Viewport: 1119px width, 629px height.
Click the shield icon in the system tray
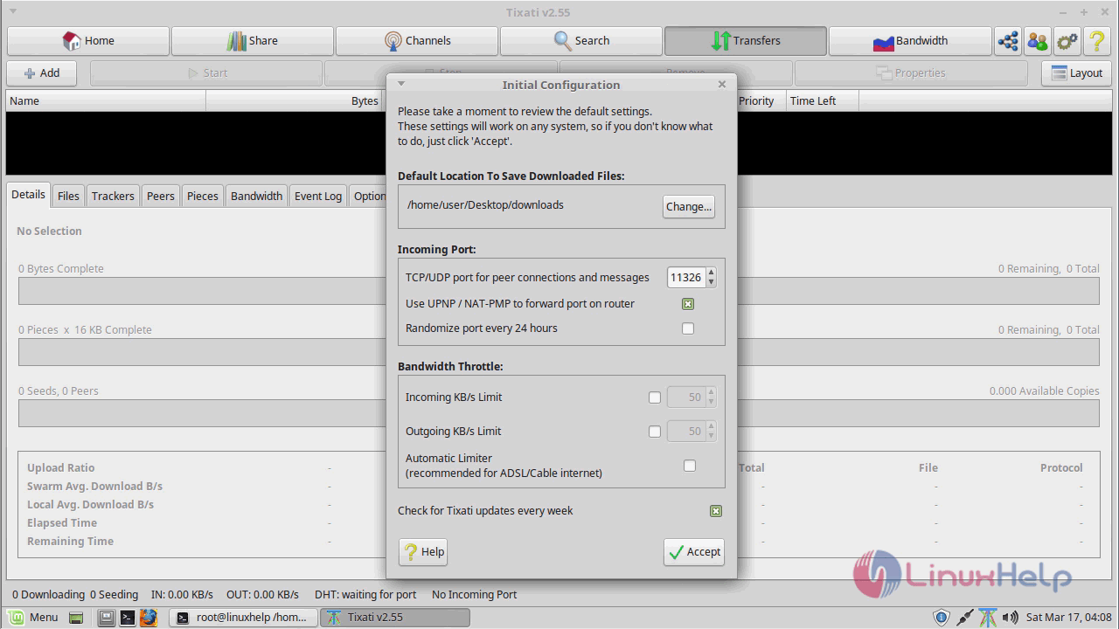point(942,618)
